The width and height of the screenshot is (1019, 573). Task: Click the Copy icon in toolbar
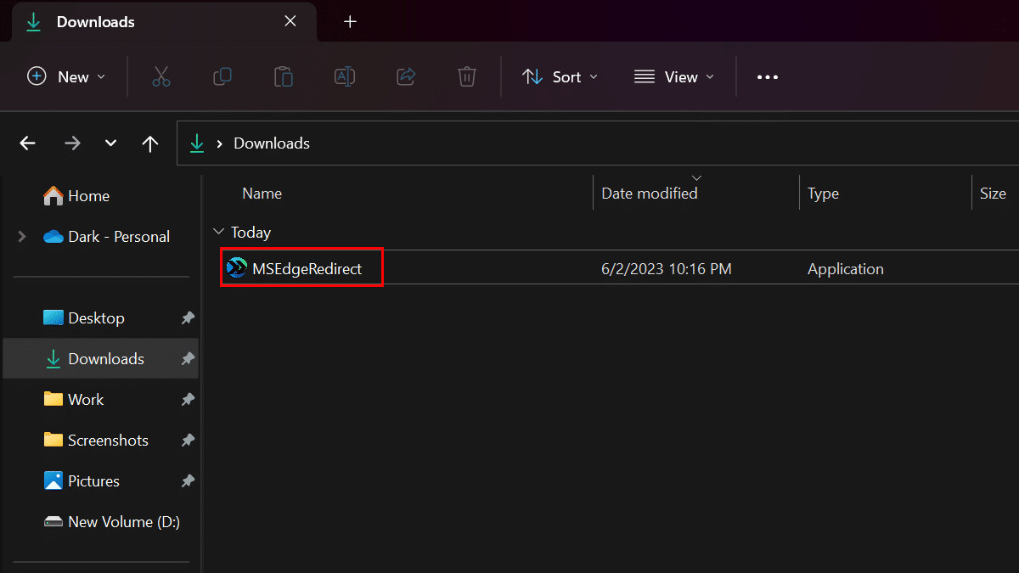222,77
